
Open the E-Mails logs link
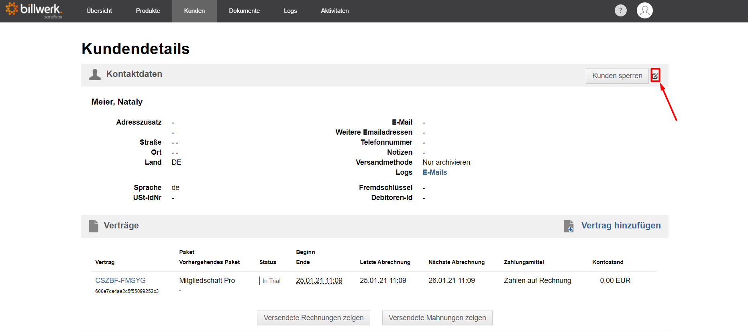(434, 172)
